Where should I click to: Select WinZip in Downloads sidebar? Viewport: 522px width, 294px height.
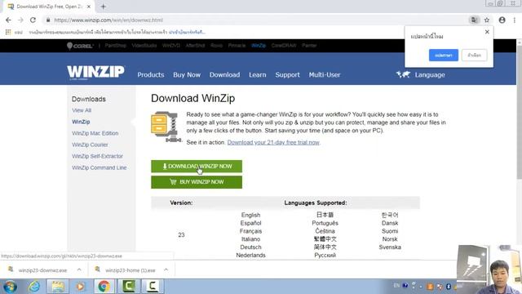(x=81, y=122)
